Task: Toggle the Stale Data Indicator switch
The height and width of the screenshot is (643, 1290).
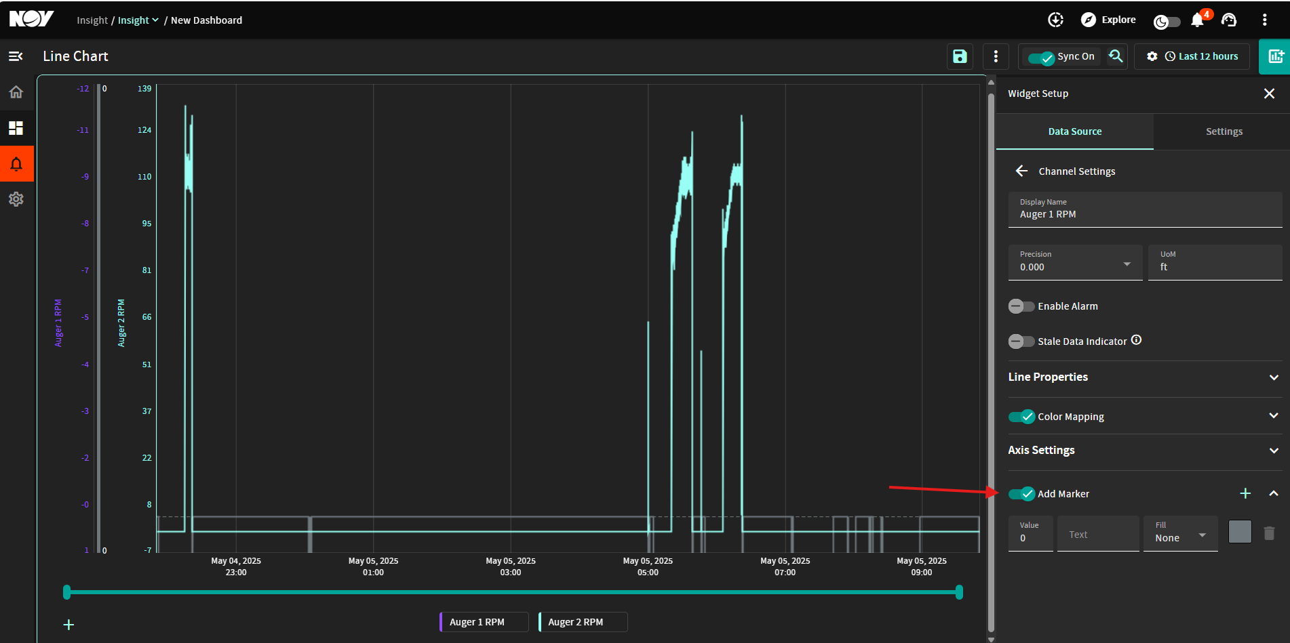Action: tap(1021, 341)
